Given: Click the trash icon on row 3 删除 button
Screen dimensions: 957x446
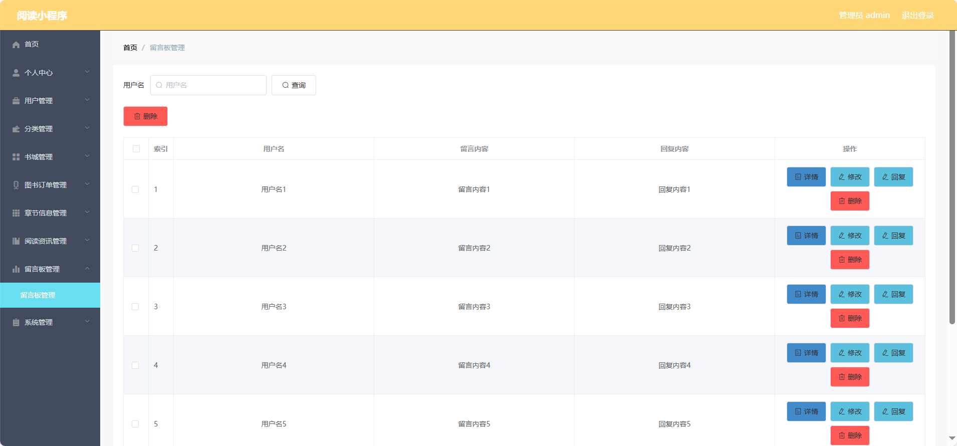Looking at the screenshot, I should click(x=842, y=318).
